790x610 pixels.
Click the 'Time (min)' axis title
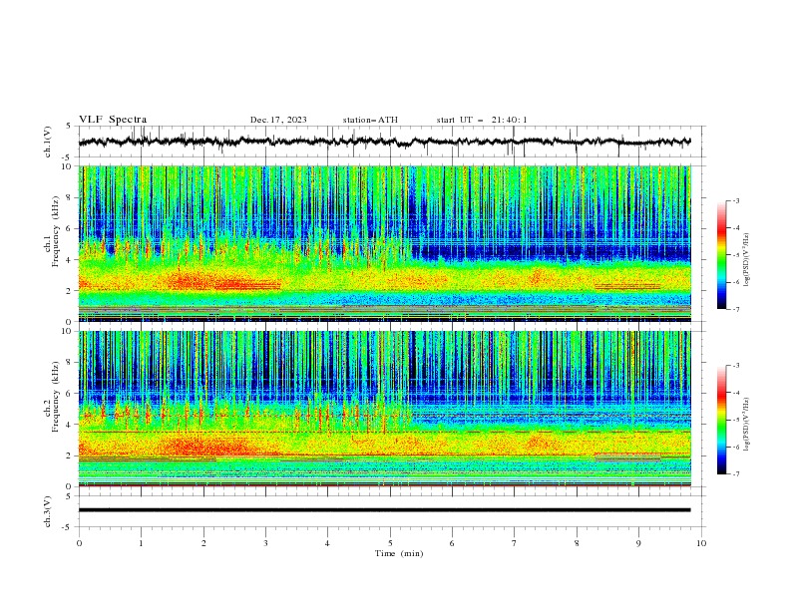[399, 553]
